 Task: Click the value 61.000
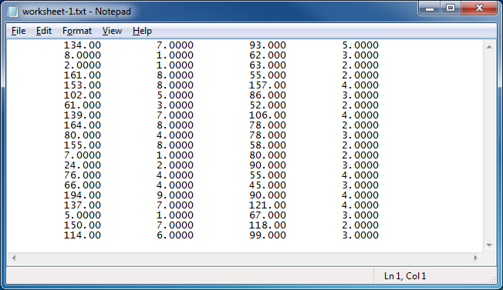pyautogui.click(x=83, y=105)
